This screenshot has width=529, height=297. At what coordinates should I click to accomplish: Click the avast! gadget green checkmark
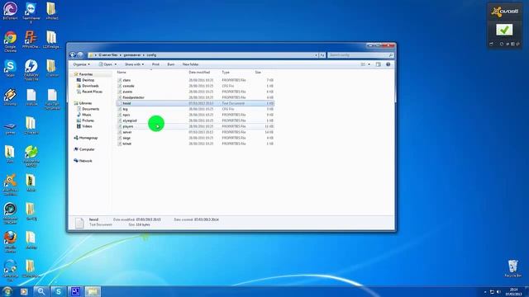(504, 30)
